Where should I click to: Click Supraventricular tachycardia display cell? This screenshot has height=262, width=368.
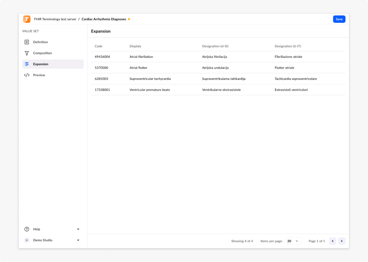pyautogui.click(x=150, y=79)
